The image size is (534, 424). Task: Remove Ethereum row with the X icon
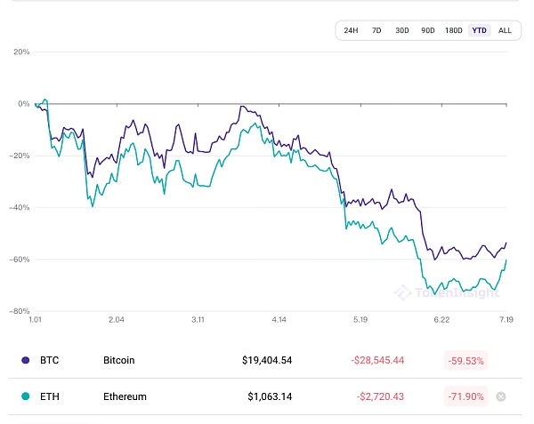[x=500, y=396]
